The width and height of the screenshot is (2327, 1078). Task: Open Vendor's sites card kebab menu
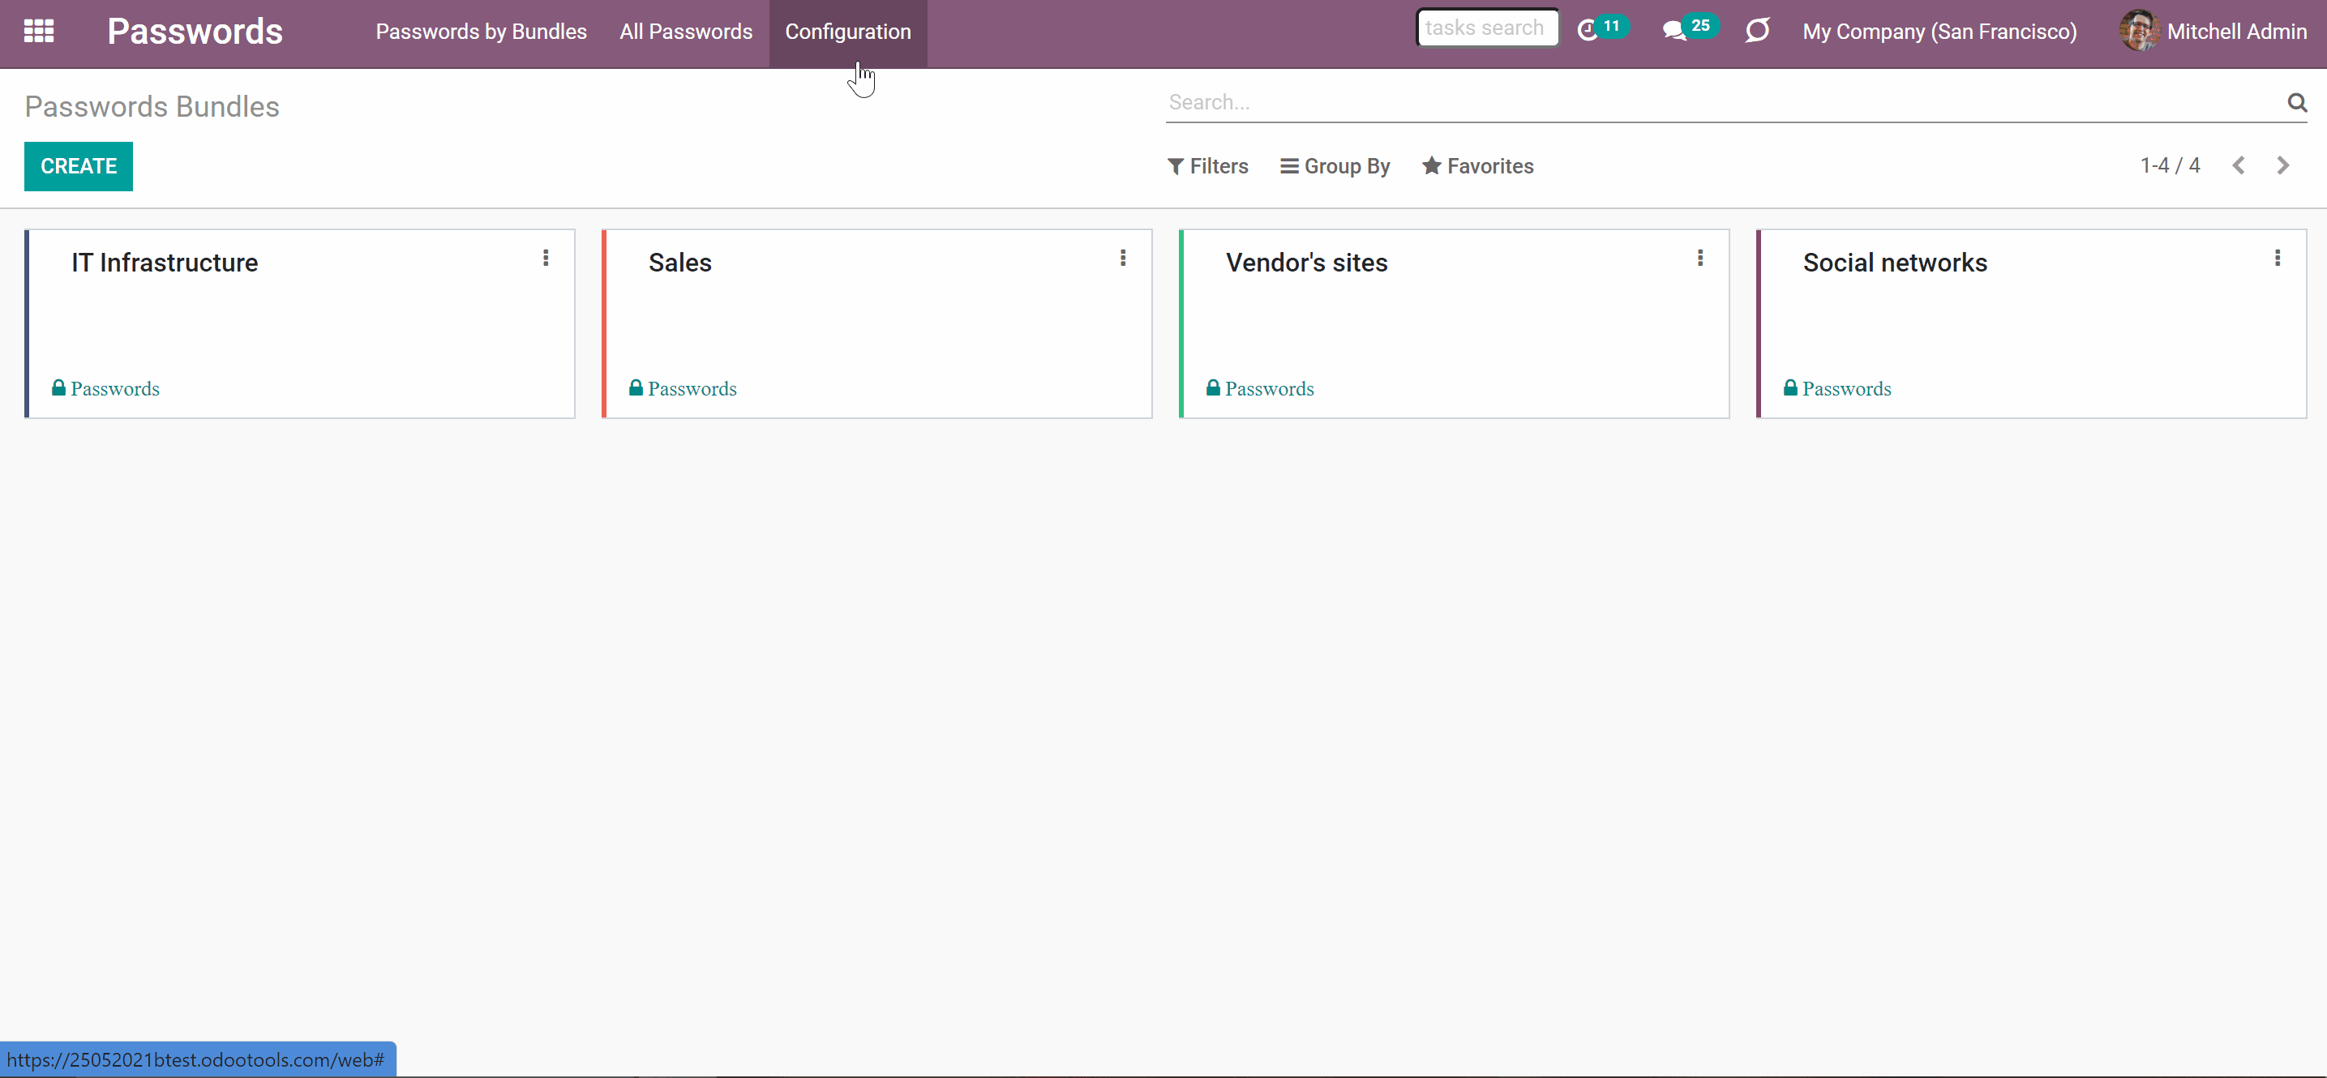[1700, 259]
